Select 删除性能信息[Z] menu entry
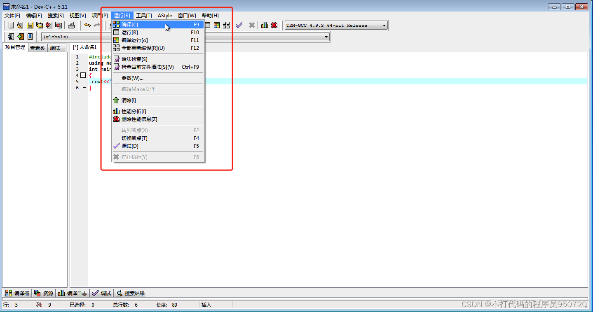The height and width of the screenshot is (312, 593). (x=158, y=119)
